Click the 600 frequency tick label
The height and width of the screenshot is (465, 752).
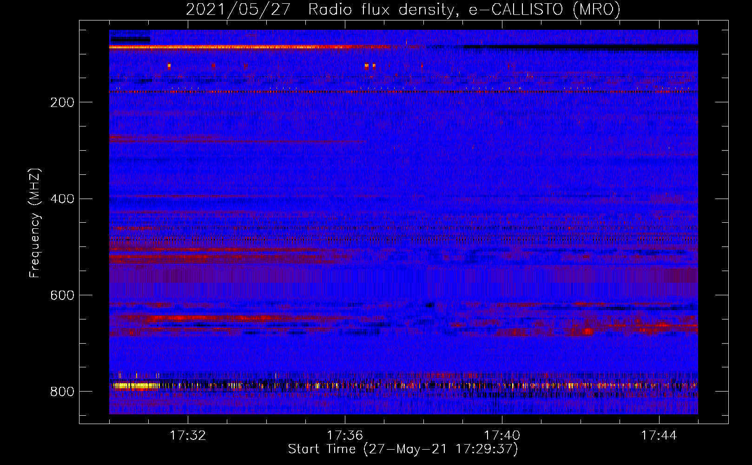[62, 295]
